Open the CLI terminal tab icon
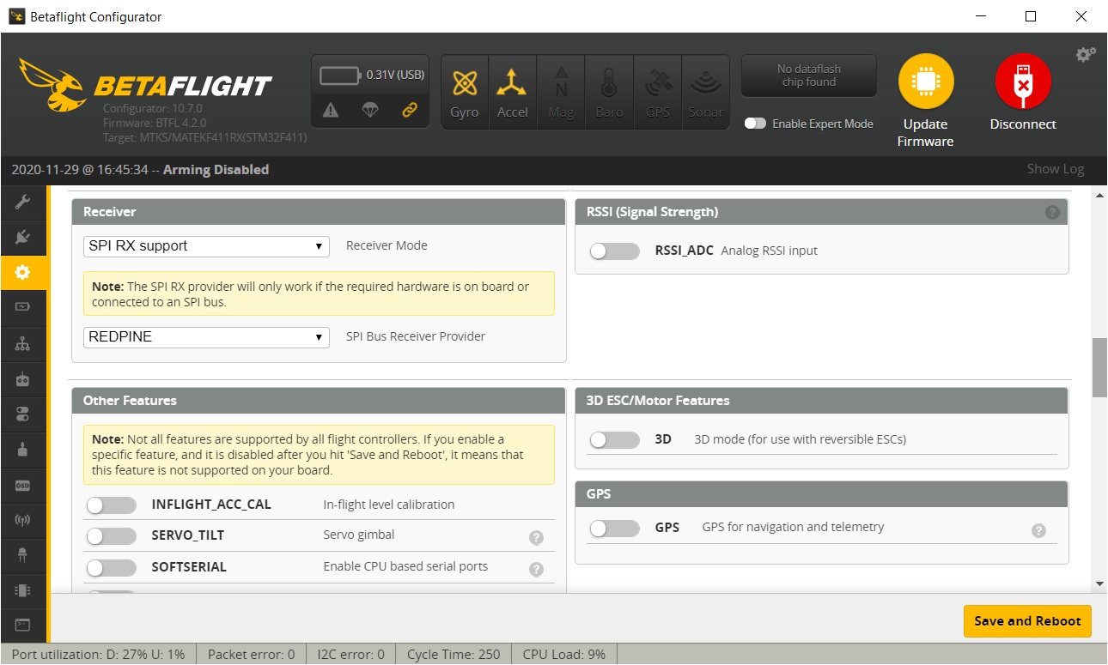Image resolution: width=1108 pixels, height=665 pixels. 23,626
